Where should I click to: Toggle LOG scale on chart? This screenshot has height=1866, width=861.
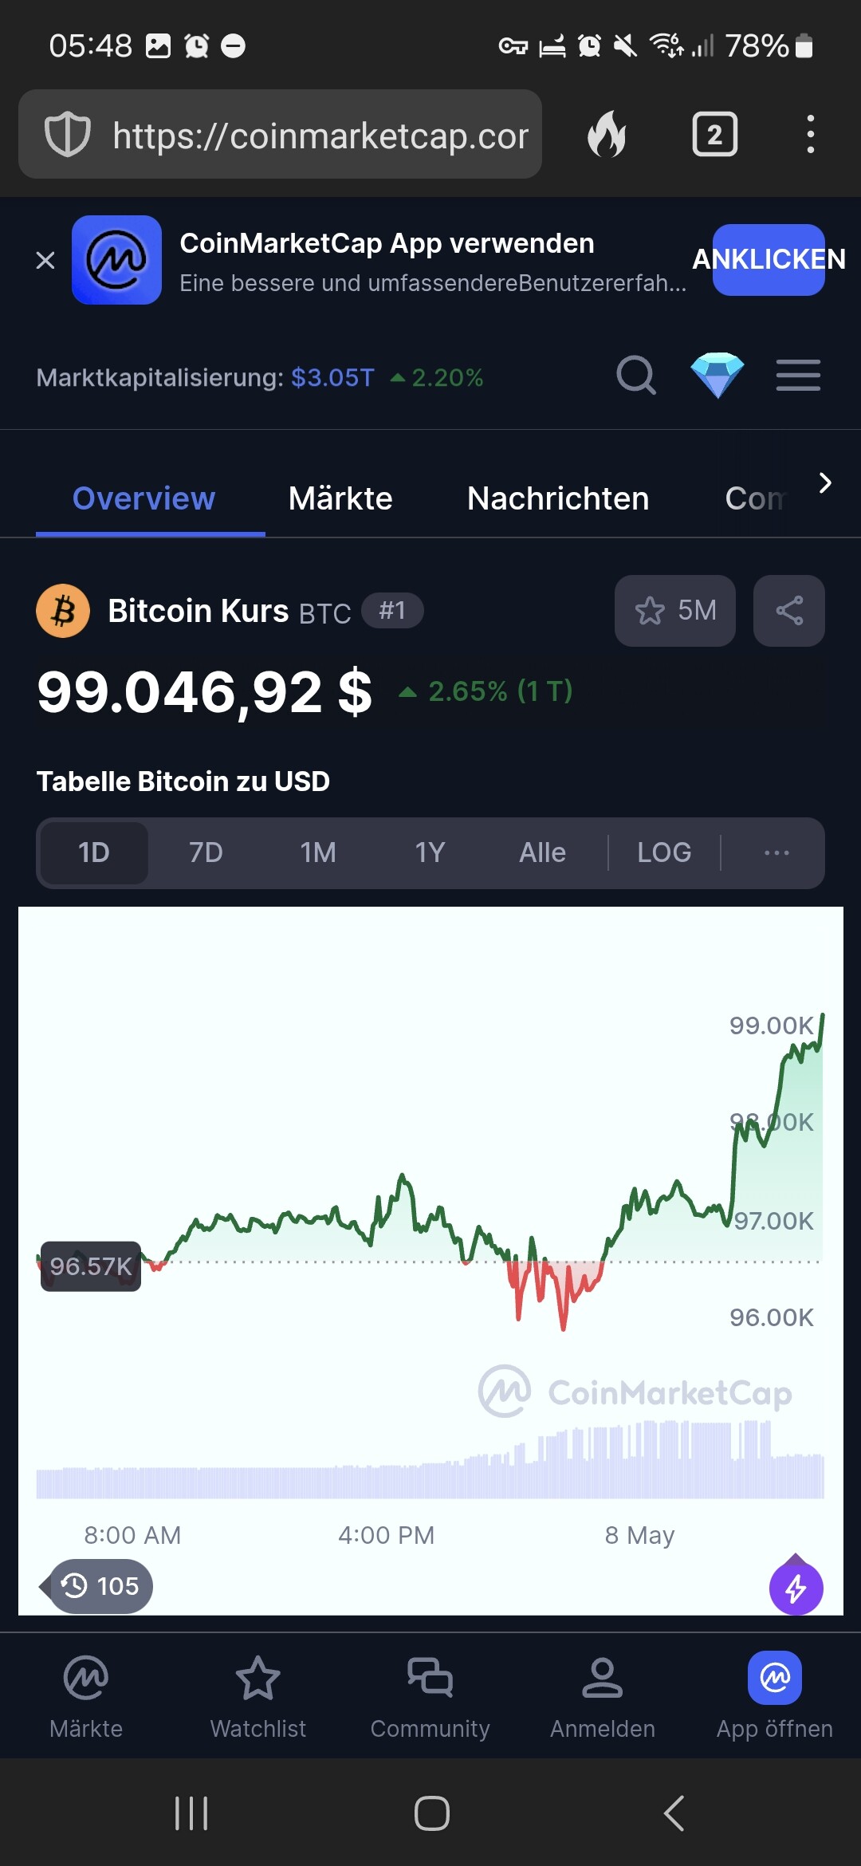(664, 853)
